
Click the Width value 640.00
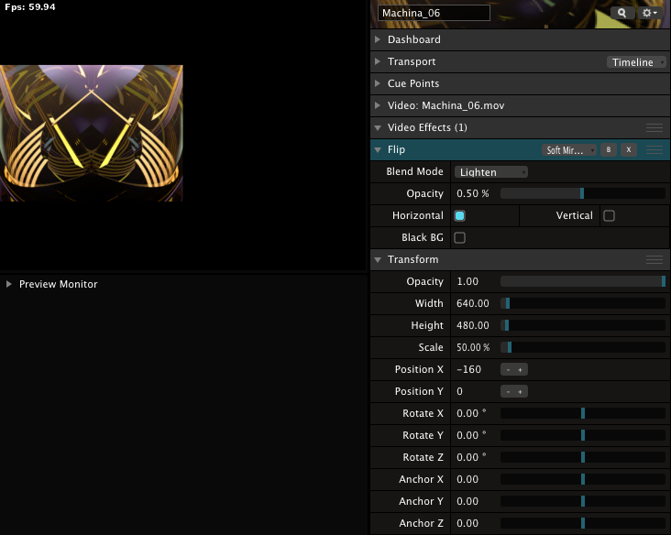(x=472, y=303)
